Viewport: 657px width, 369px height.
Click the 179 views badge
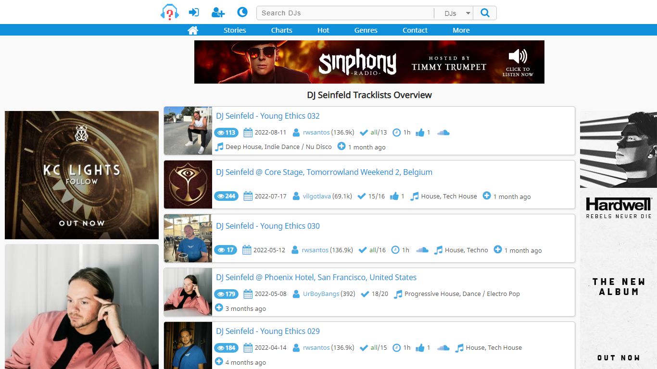(226, 294)
